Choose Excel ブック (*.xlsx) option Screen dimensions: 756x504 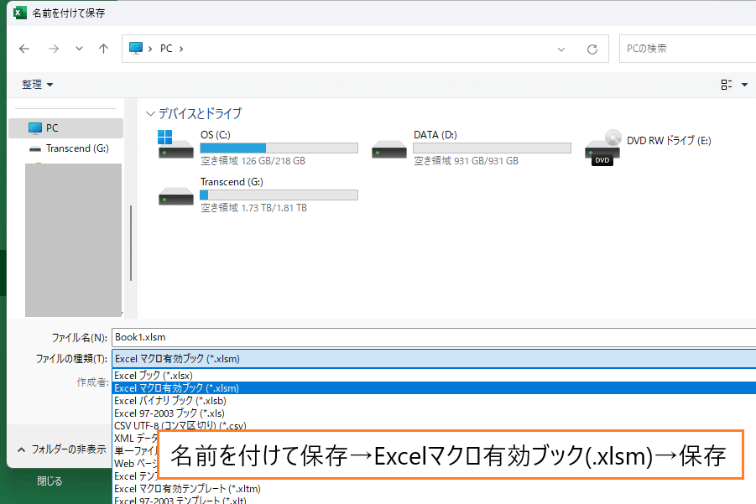(434, 376)
